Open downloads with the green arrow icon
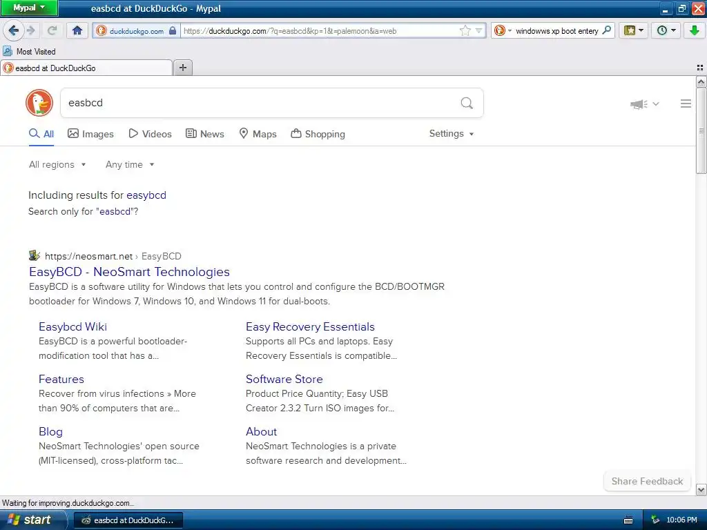The image size is (707, 530). coord(695,30)
